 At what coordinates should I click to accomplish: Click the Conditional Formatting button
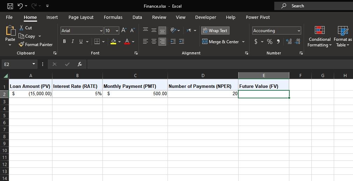coord(319,37)
